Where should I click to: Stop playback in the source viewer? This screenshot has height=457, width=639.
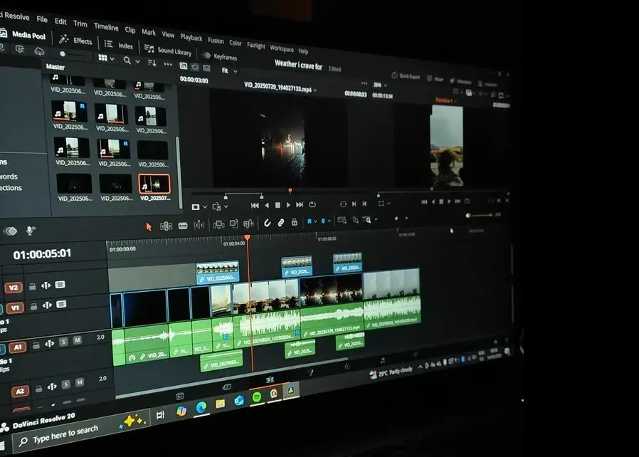pos(278,205)
